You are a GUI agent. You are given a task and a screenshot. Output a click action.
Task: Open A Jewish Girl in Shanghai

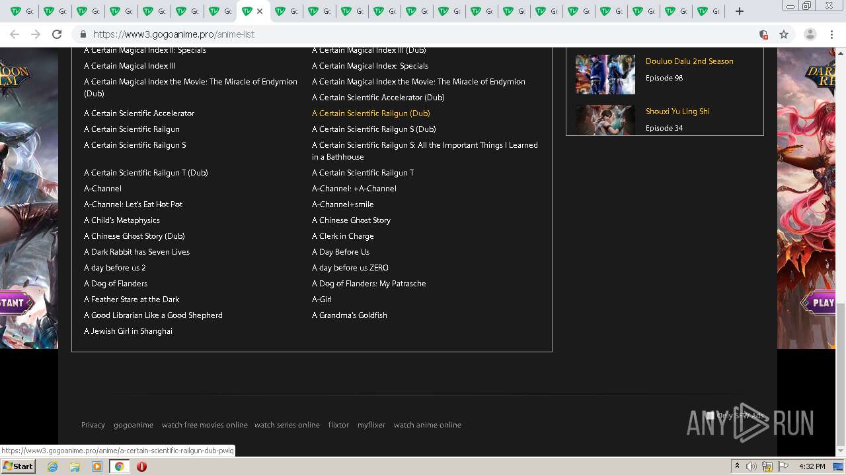128,331
